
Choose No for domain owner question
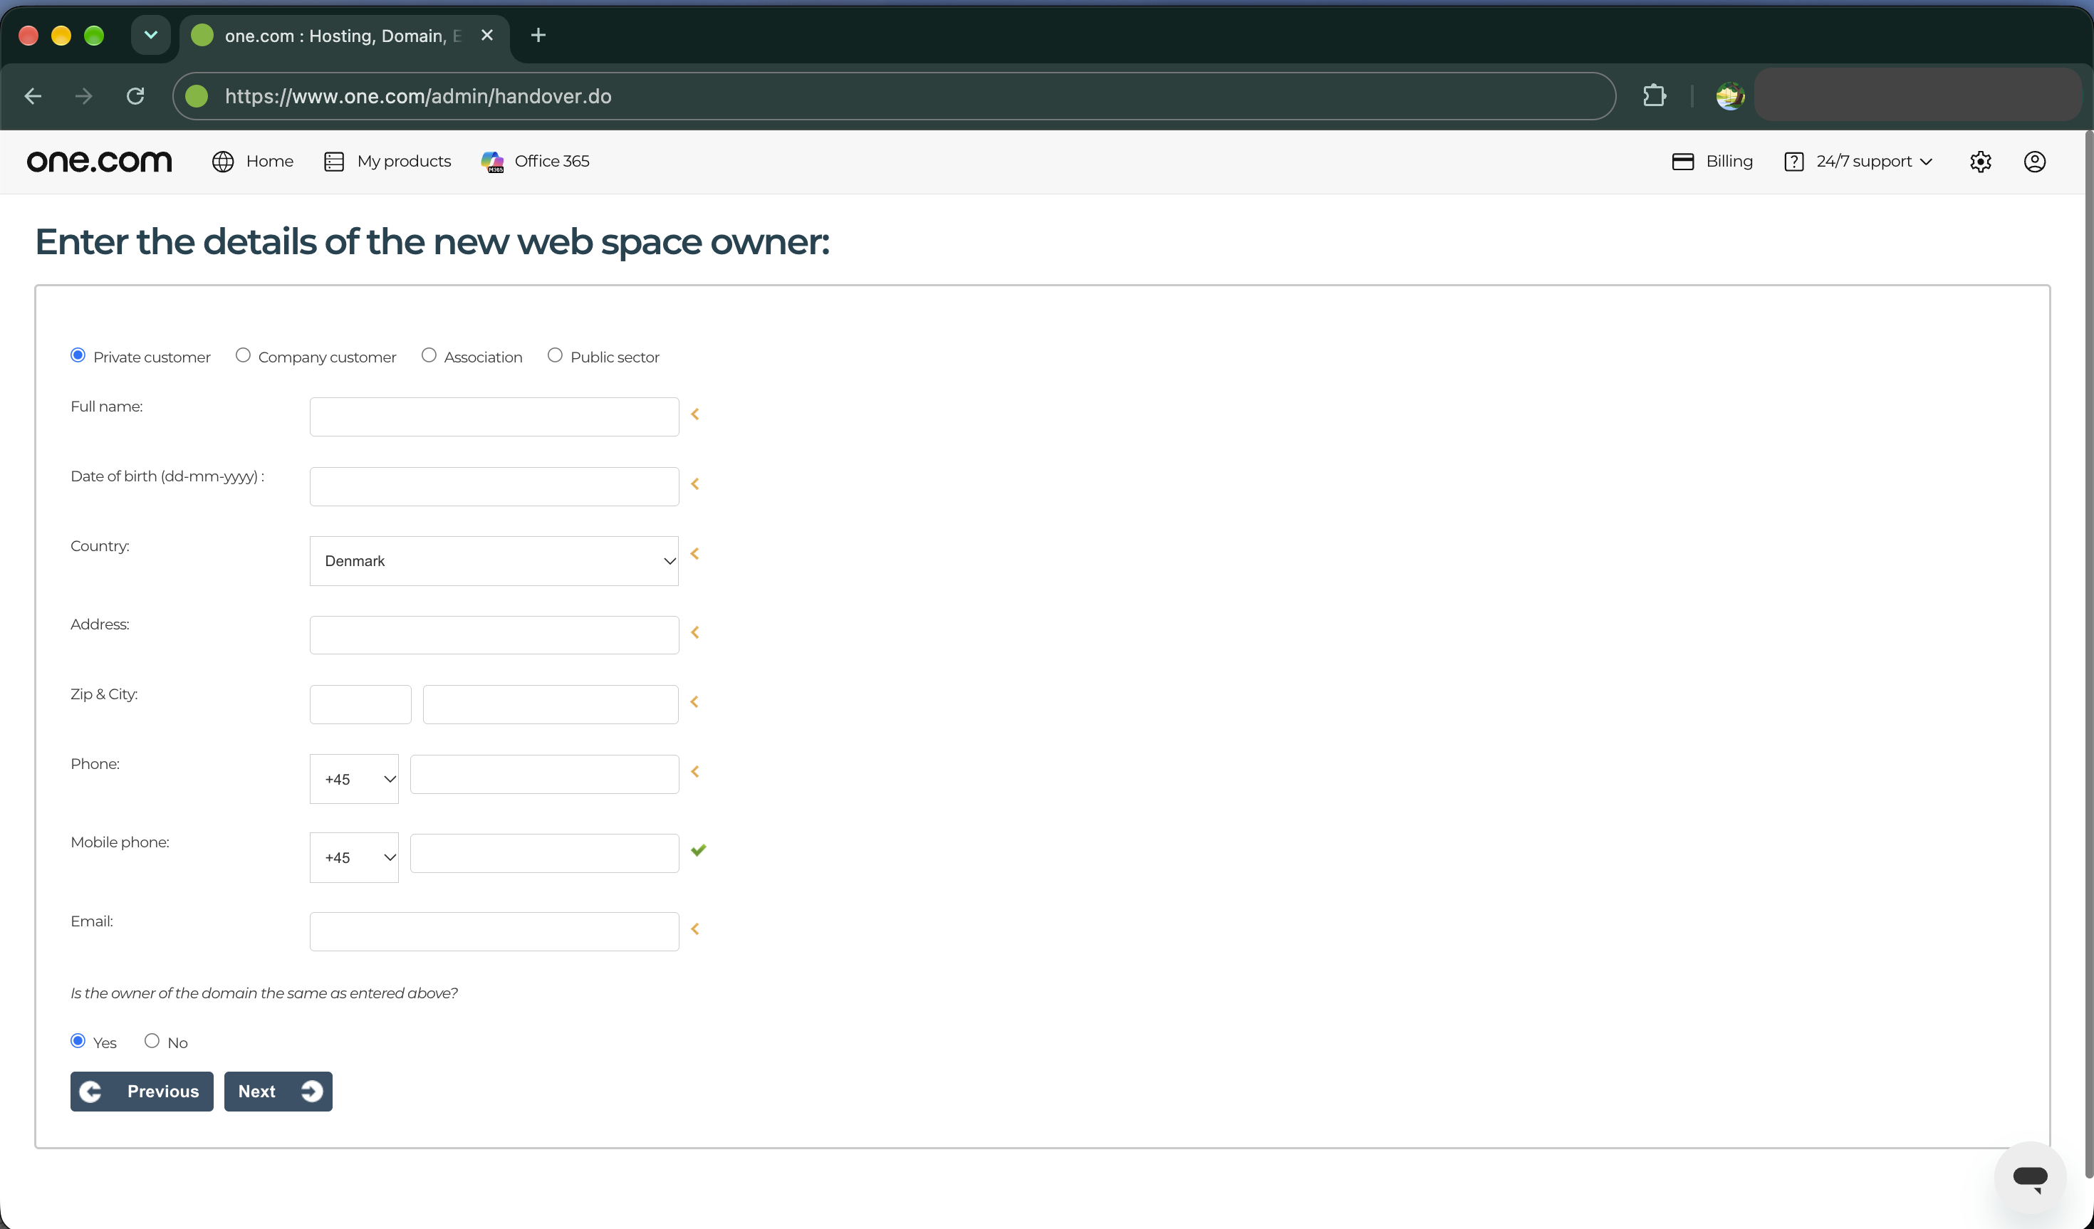152,1040
